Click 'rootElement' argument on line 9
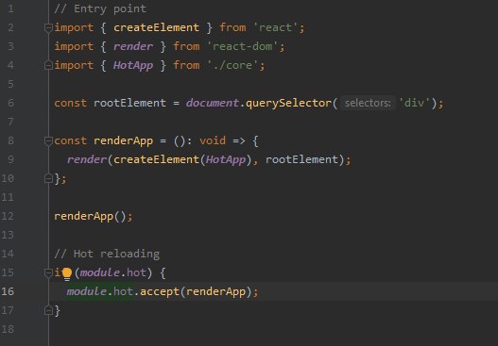Viewport: 498px width, 346px height. click(x=301, y=159)
